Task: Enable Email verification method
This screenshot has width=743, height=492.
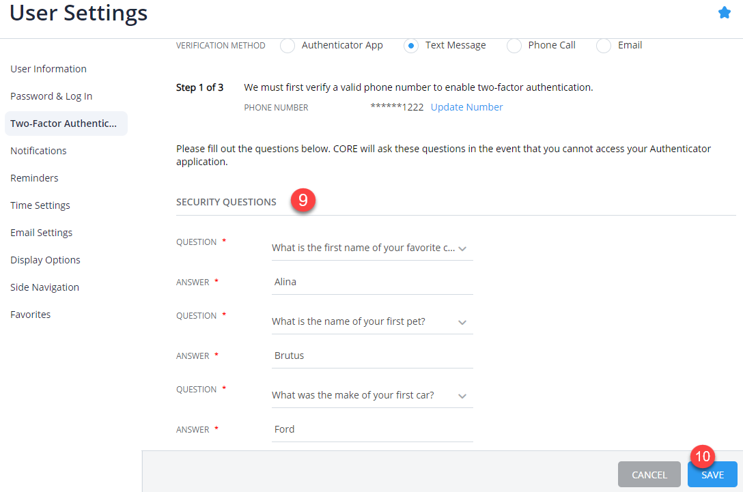Action: click(603, 46)
